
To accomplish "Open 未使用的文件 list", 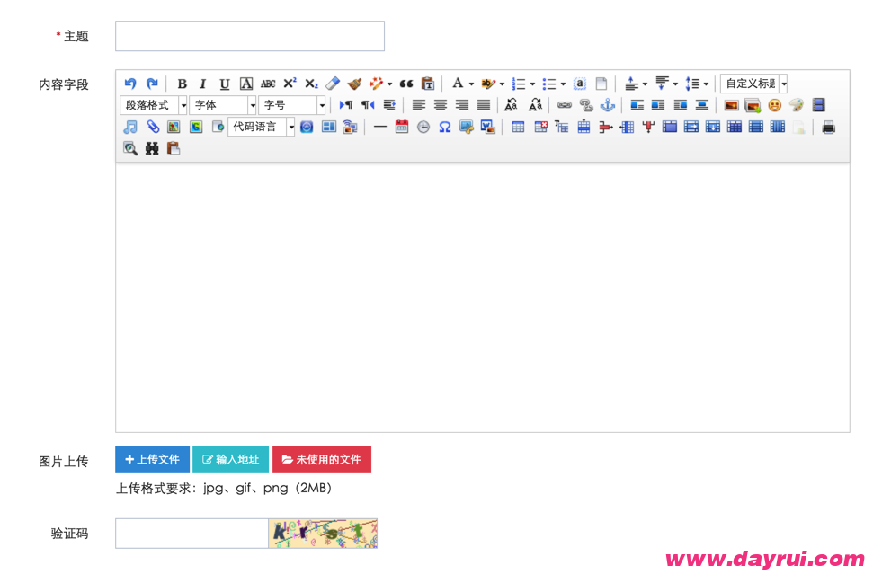I will (322, 460).
